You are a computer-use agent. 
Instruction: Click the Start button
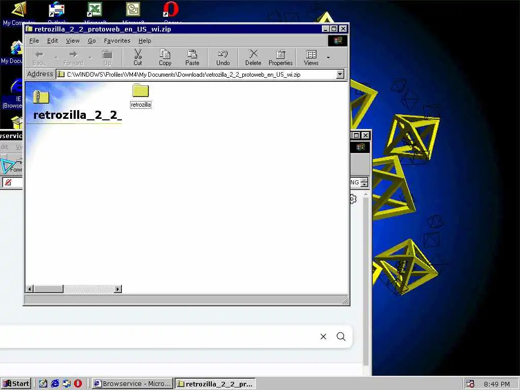[x=16, y=384]
